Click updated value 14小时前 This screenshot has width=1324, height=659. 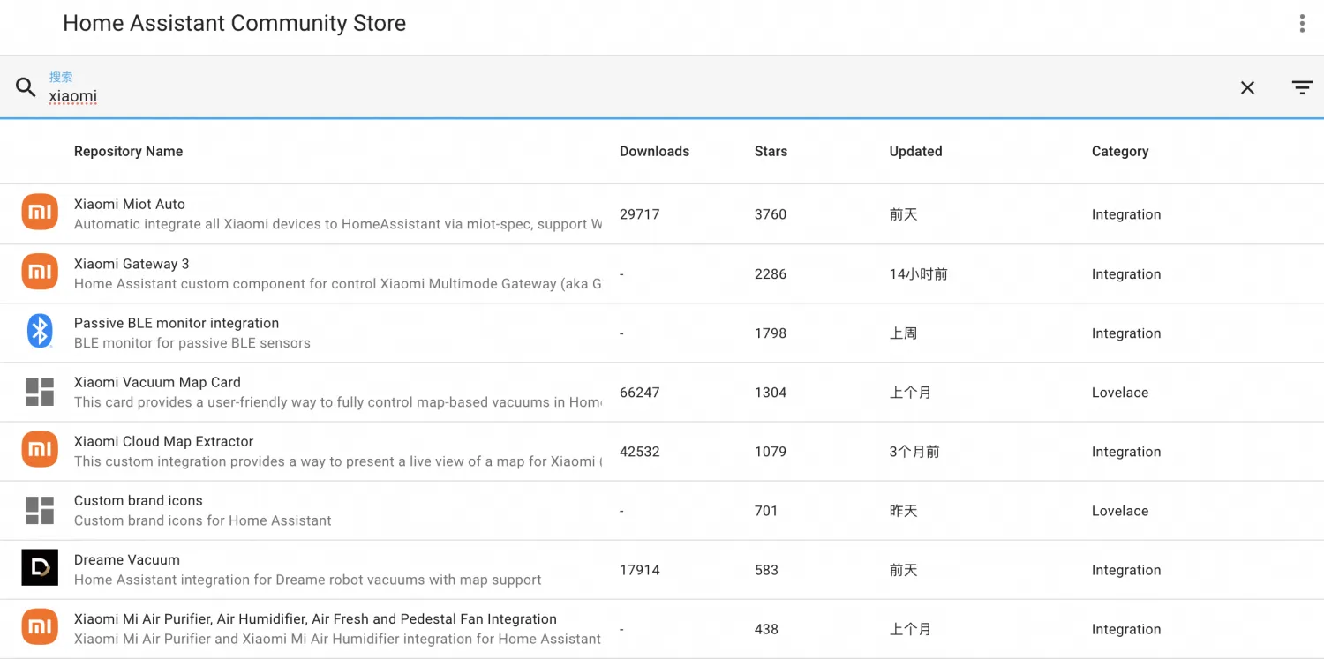pyautogui.click(x=918, y=274)
